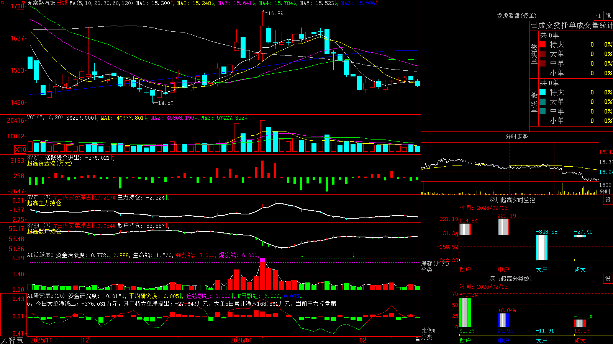Click the 小单 row under 委卖单

click(575, 121)
